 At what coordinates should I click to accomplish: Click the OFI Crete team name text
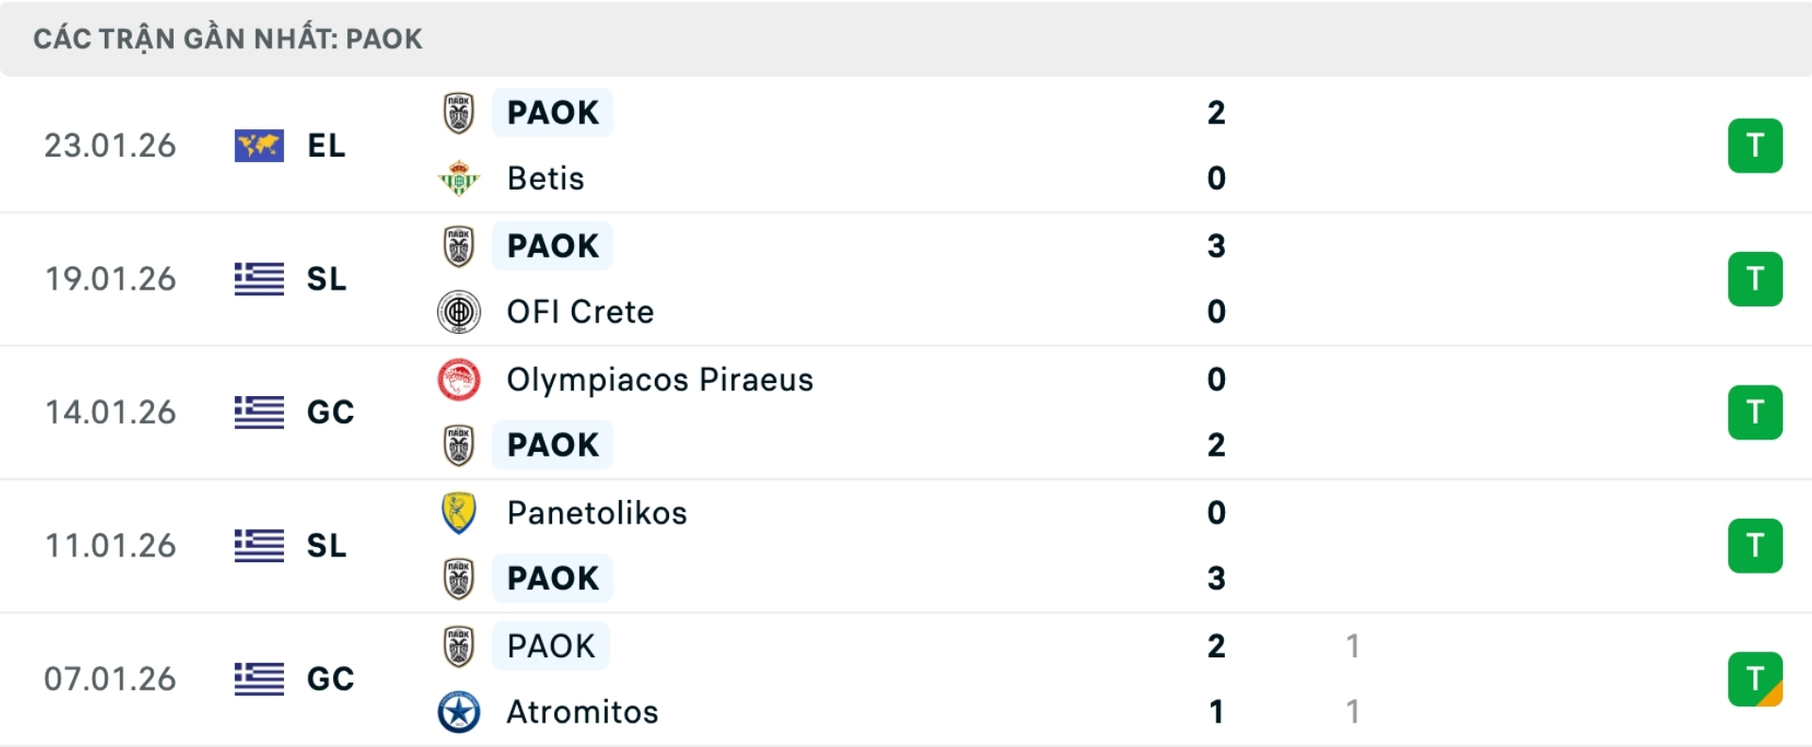[x=579, y=311]
